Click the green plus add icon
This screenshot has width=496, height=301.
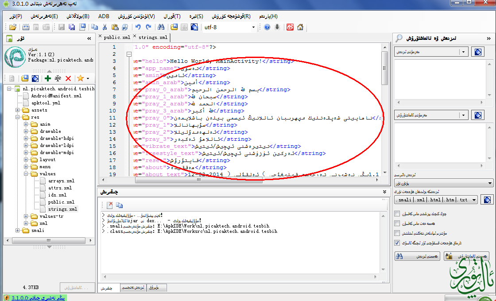coord(47,78)
